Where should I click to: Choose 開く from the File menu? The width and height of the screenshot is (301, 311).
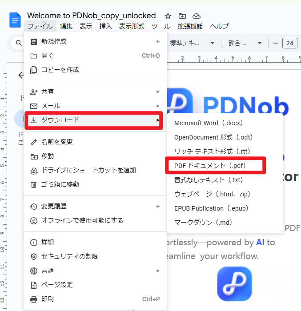[96, 56]
